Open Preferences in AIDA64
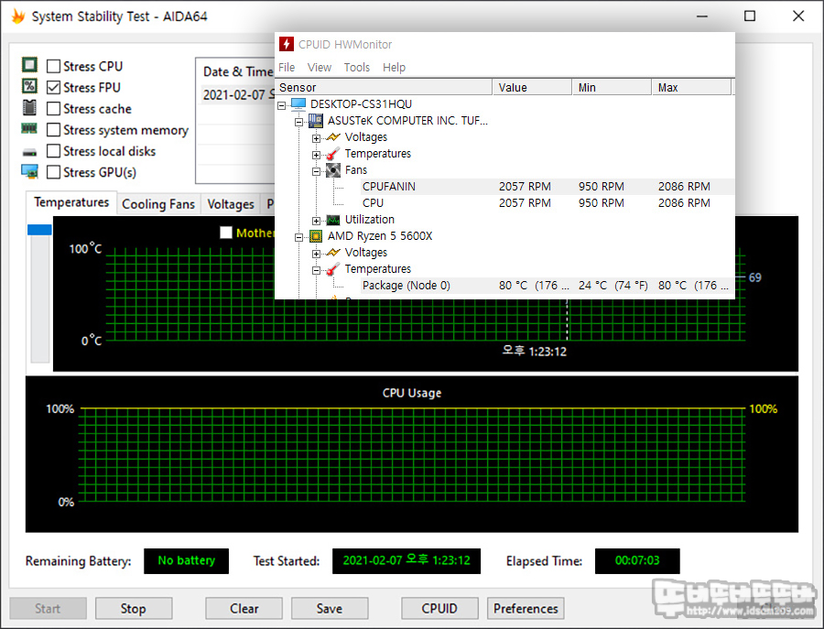The height and width of the screenshot is (629, 824). [526, 609]
